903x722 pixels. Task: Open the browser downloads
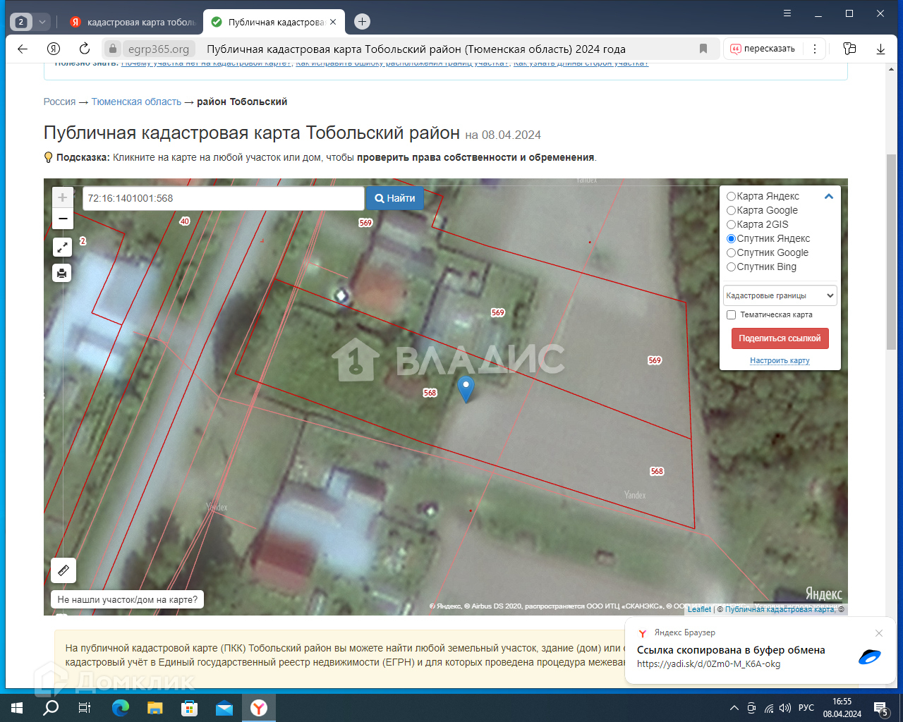click(880, 49)
